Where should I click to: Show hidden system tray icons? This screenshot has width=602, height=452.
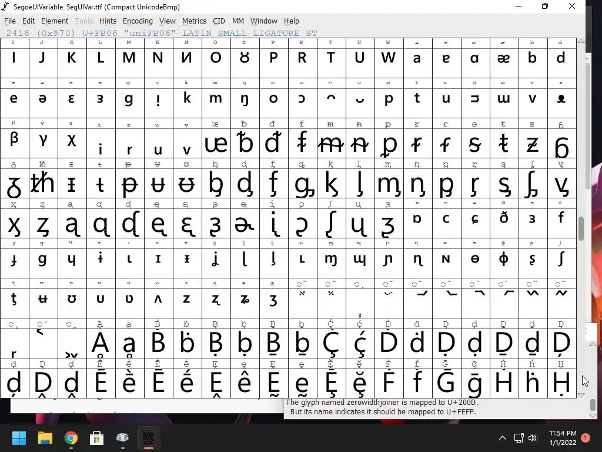[502, 438]
